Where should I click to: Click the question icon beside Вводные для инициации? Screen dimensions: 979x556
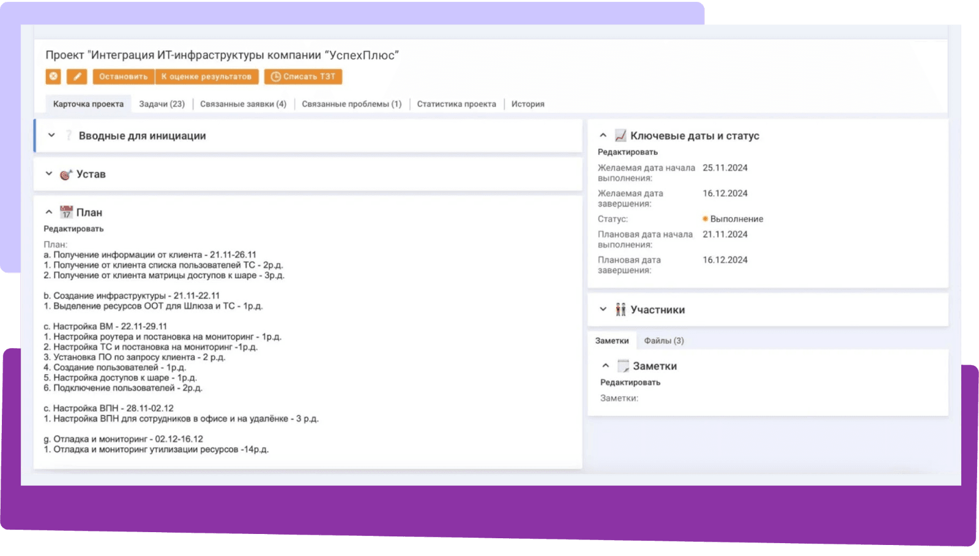tap(69, 136)
